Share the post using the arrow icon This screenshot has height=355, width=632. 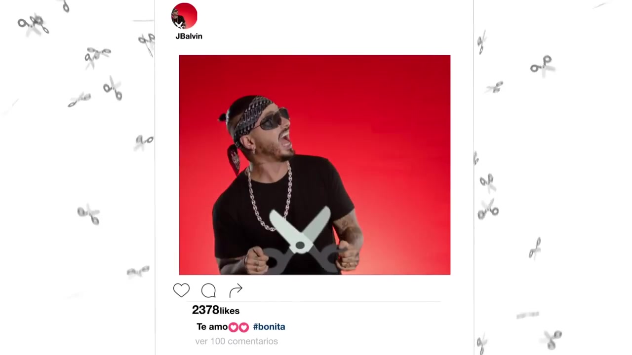(x=236, y=290)
